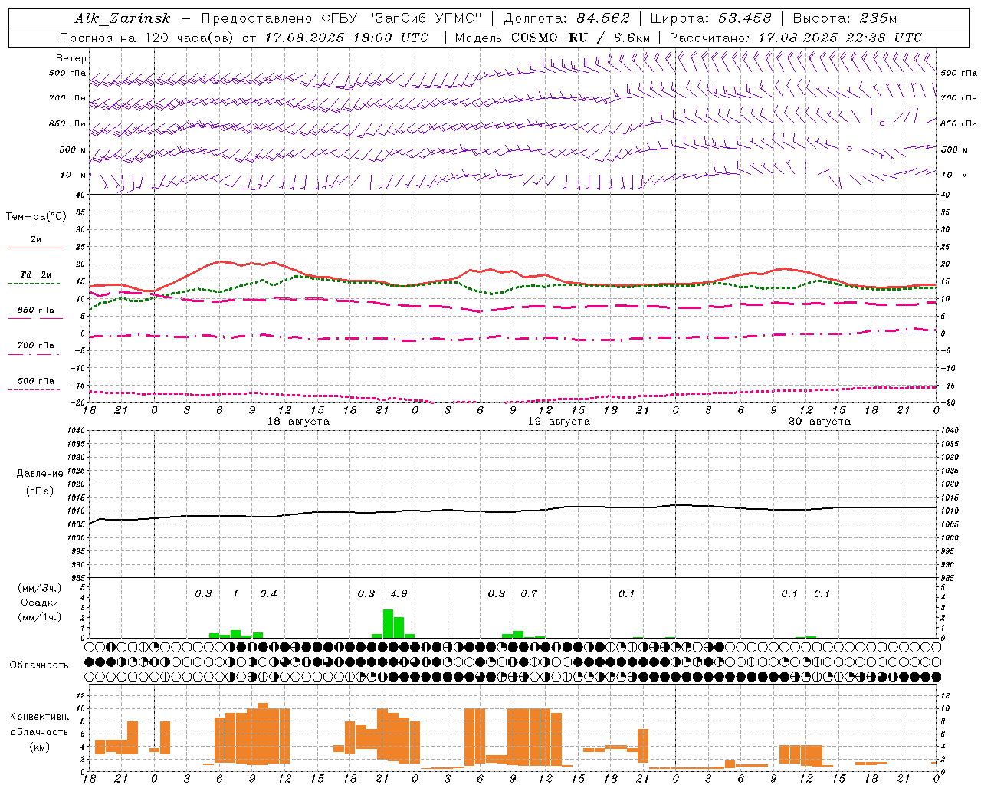Click the red 2м temperature legend line

coord(35,248)
